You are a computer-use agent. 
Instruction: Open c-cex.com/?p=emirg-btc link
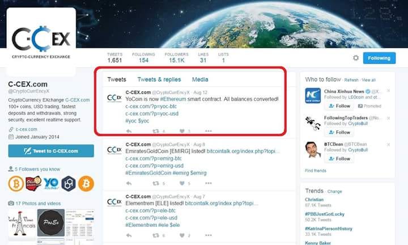pos(153,158)
